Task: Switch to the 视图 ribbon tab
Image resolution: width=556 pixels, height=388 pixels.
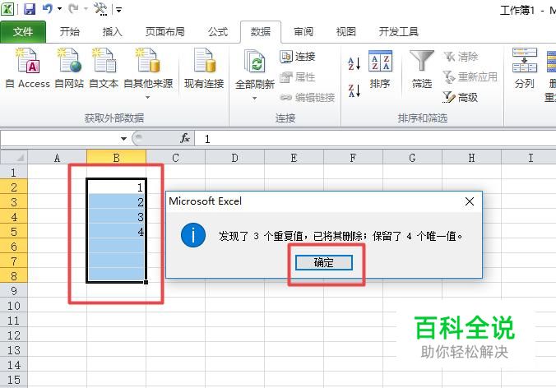Action: pyautogui.click(x=346, y=32)
